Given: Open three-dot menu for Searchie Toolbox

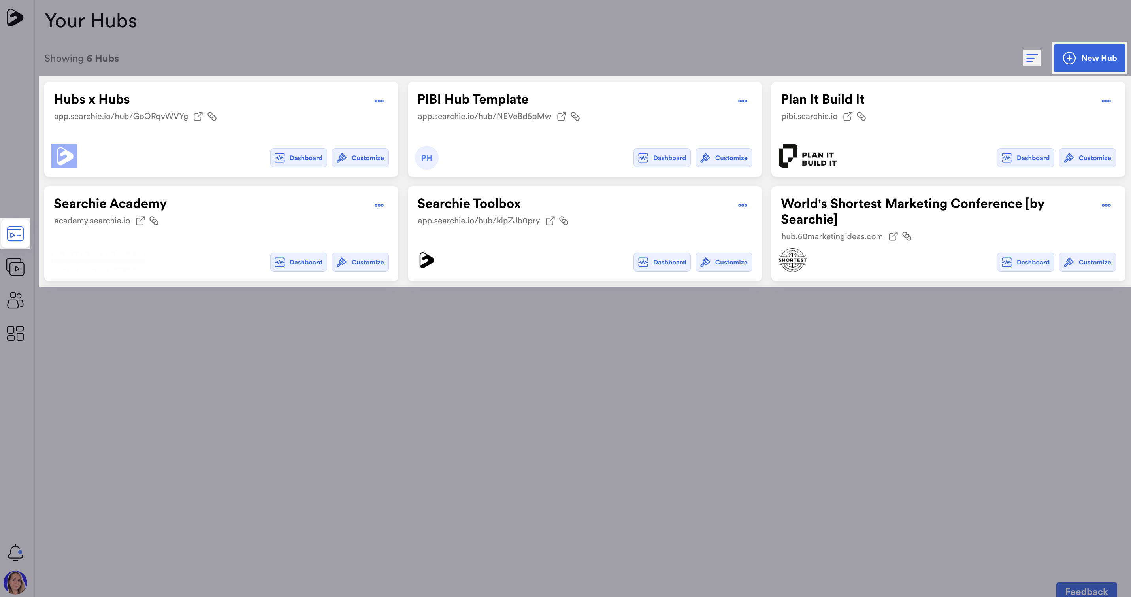Looking at the screenshot, I should pos(743,205).
